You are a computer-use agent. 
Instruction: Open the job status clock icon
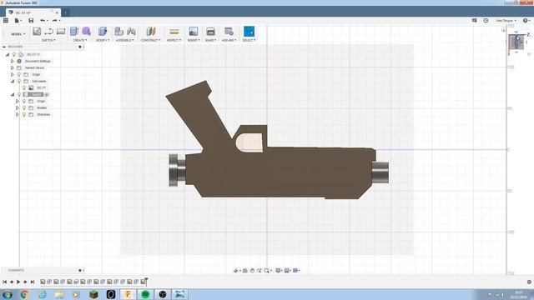coord(486,20)
